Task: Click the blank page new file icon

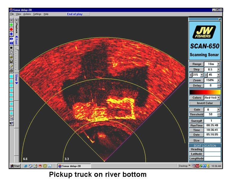Action: point(11,52)
